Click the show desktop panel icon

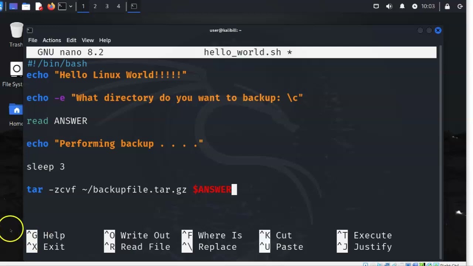[13, 6]
